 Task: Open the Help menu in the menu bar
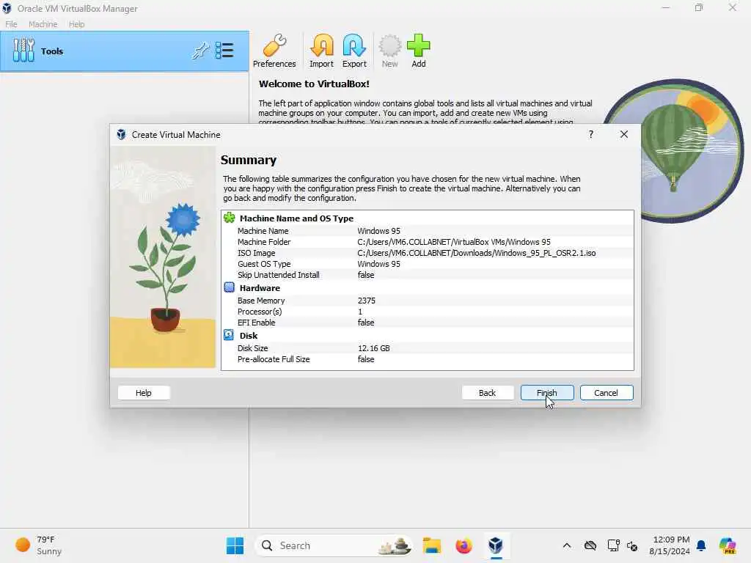click(76, 24)
